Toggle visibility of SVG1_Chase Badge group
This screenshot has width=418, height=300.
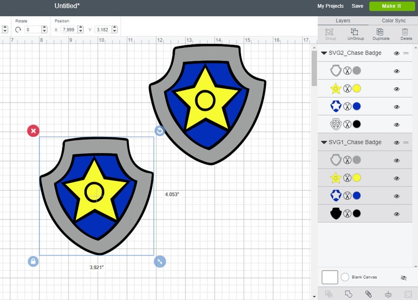(396, 143)
